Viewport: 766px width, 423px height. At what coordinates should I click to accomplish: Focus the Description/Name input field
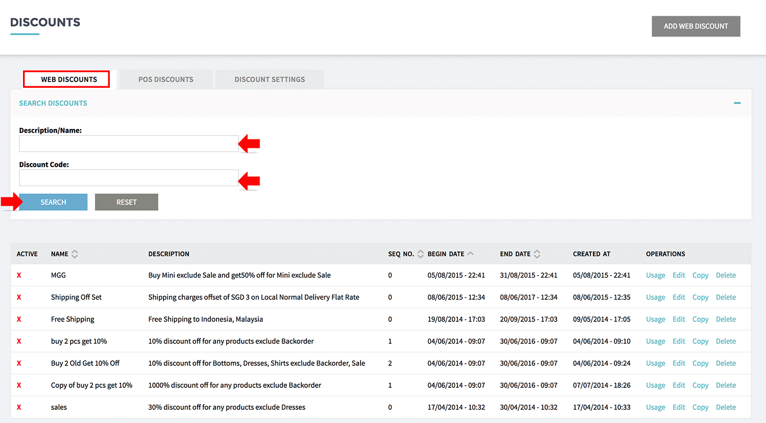pyautogui.click(x=129, y=143)
